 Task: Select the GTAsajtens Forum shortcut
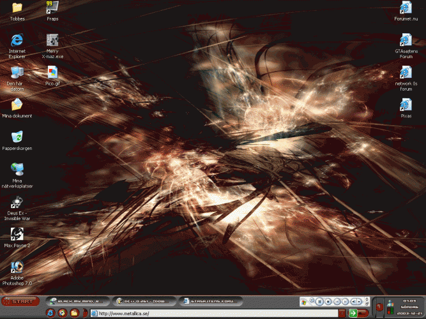point(406,41)
